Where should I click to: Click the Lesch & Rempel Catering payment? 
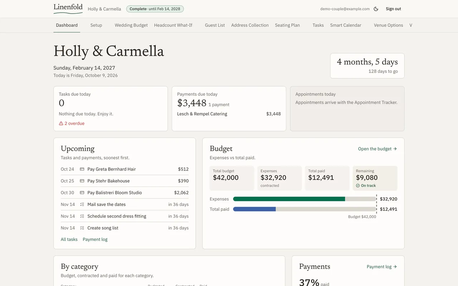pyautogui.click(x=229, y=114)
